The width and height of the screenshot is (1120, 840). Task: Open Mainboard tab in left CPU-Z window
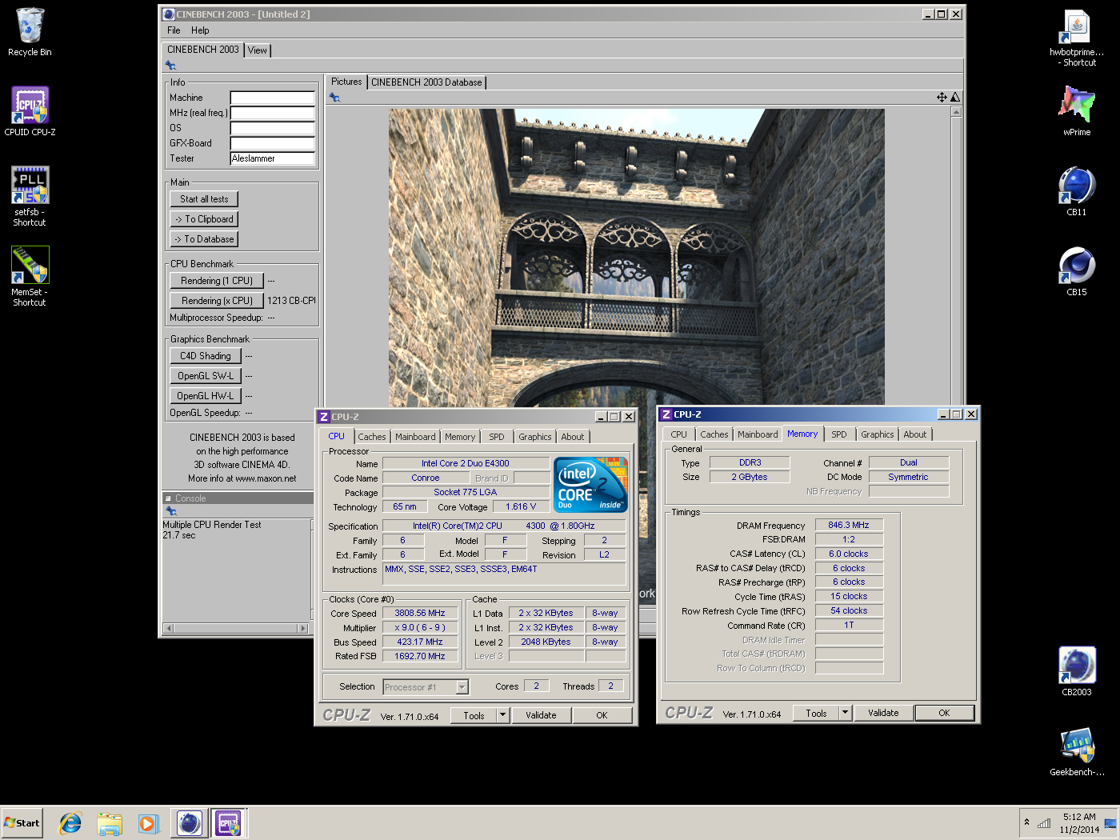[x=415, y=437]
